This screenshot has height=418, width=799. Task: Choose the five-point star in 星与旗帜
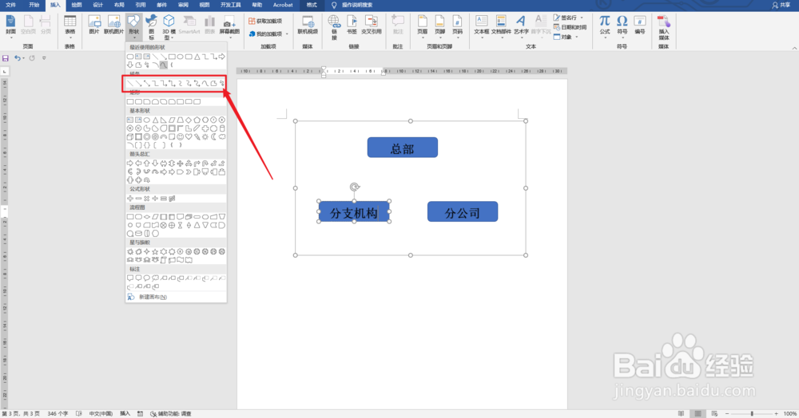click(155, 251)
